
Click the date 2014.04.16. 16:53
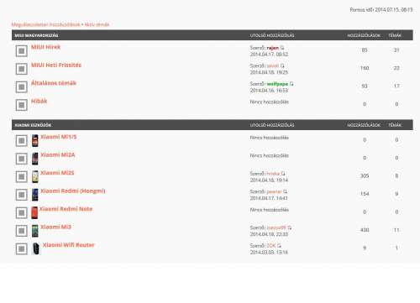(x=269, y=91)
